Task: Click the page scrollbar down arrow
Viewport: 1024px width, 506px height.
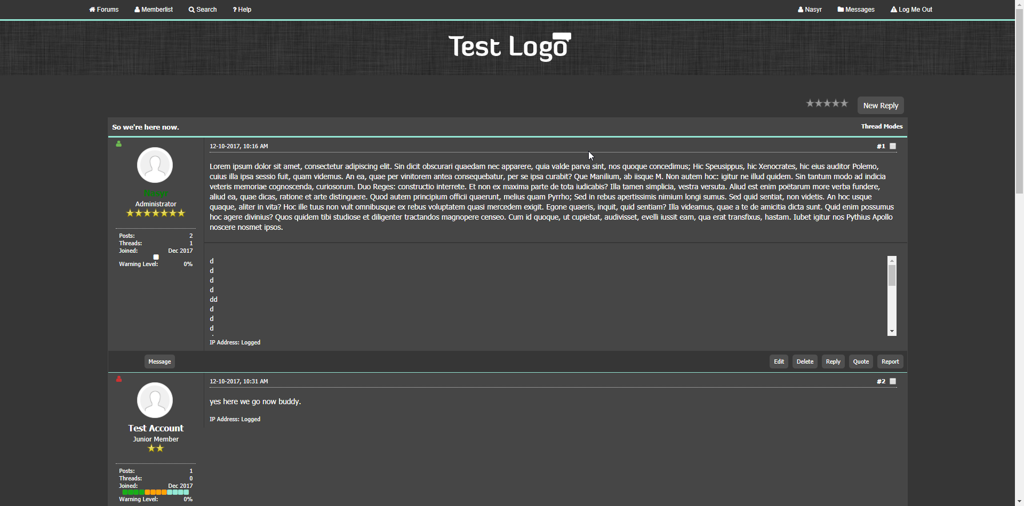Action: coord(1019,501)
